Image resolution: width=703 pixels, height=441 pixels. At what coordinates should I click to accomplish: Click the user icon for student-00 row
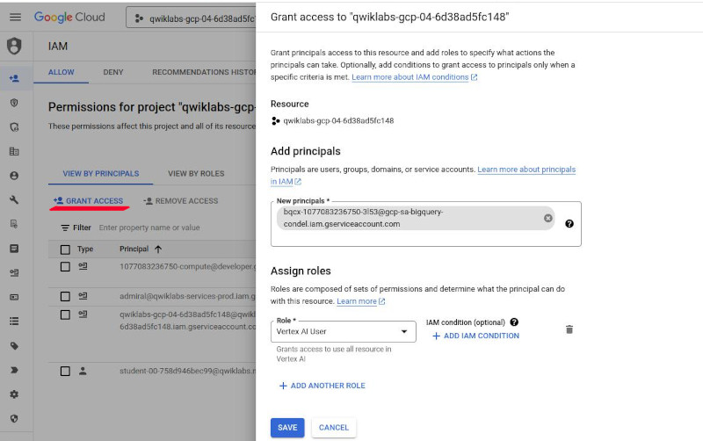pyautogui.click(x=83, y=371)
